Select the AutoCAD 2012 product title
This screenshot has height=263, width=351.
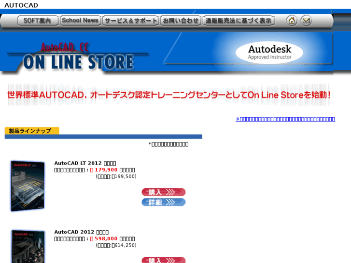[82, 232]
